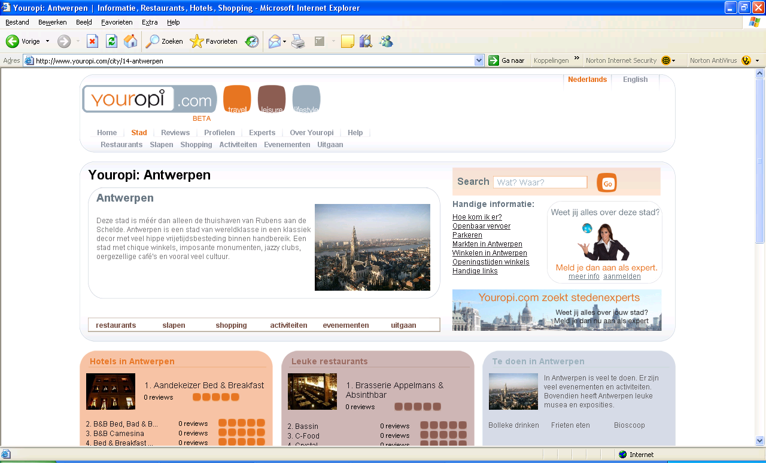Click the grey-blue lifestyle category icon
Viewport: 766px width, 463px height.
pos(306,99)
